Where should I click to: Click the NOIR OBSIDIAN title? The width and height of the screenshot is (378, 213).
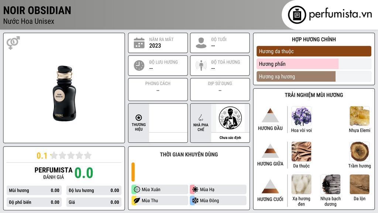(37, 10)
